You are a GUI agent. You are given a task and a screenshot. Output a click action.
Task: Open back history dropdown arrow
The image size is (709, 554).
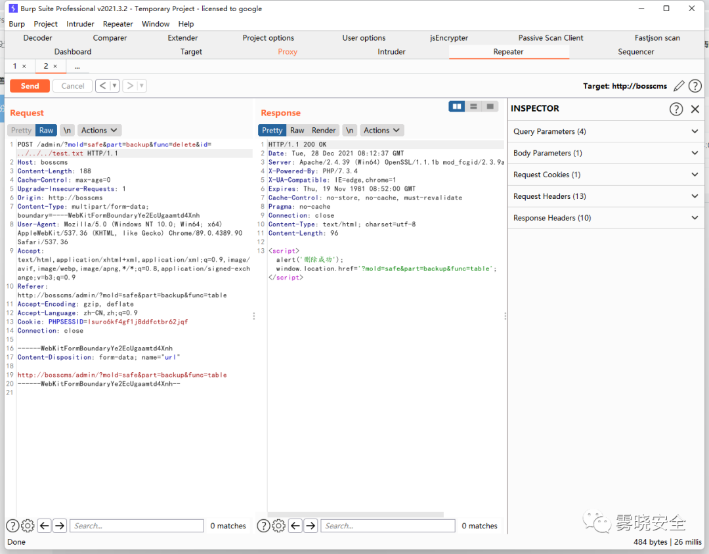click(x=114, y=85)
